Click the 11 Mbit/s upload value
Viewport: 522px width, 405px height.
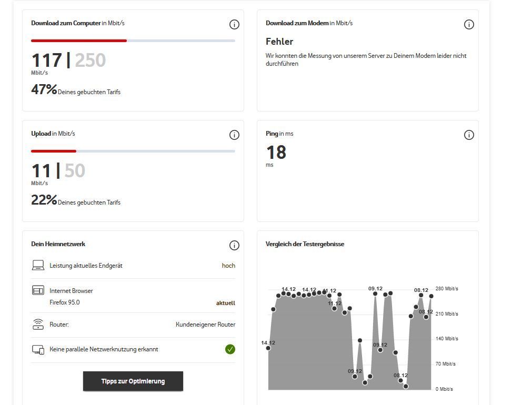pyautogui.click(x=41, y=171)
